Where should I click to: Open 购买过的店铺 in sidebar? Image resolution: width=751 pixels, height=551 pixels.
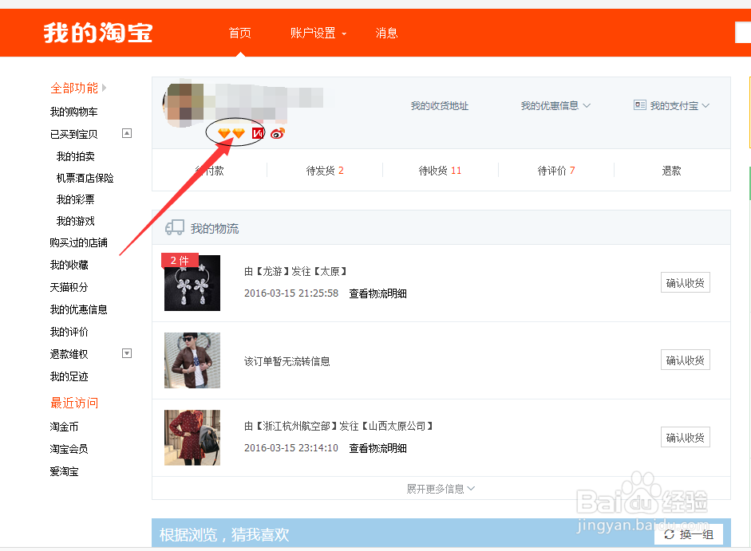click(78, 242)
